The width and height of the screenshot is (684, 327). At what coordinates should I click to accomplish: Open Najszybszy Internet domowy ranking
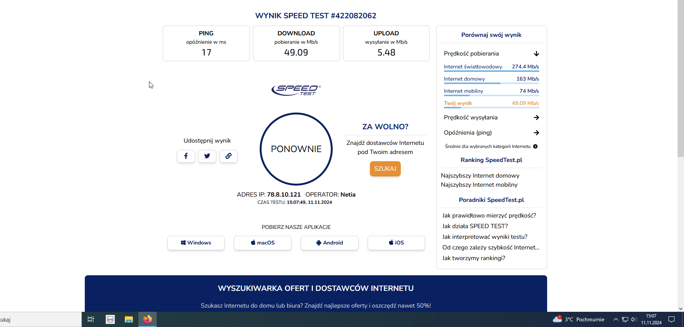(x=480, y=176)
